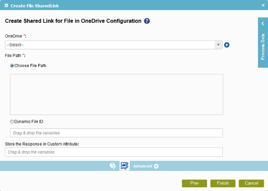Click the globe icon in the bottom bar
The width and height of the screenshot is (268, 191).
click(x=113, y=166)
